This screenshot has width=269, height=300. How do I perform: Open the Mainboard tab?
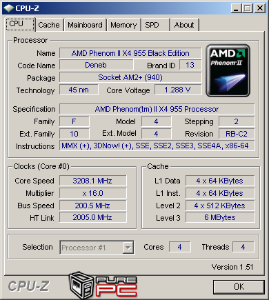click(85, 25)
